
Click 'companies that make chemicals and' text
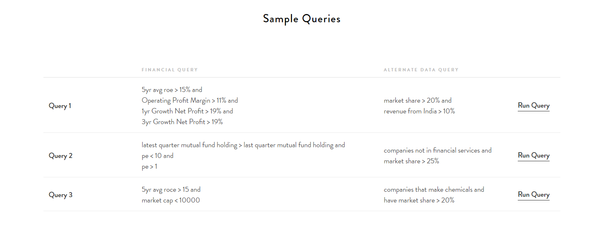[x=434, y=190]
